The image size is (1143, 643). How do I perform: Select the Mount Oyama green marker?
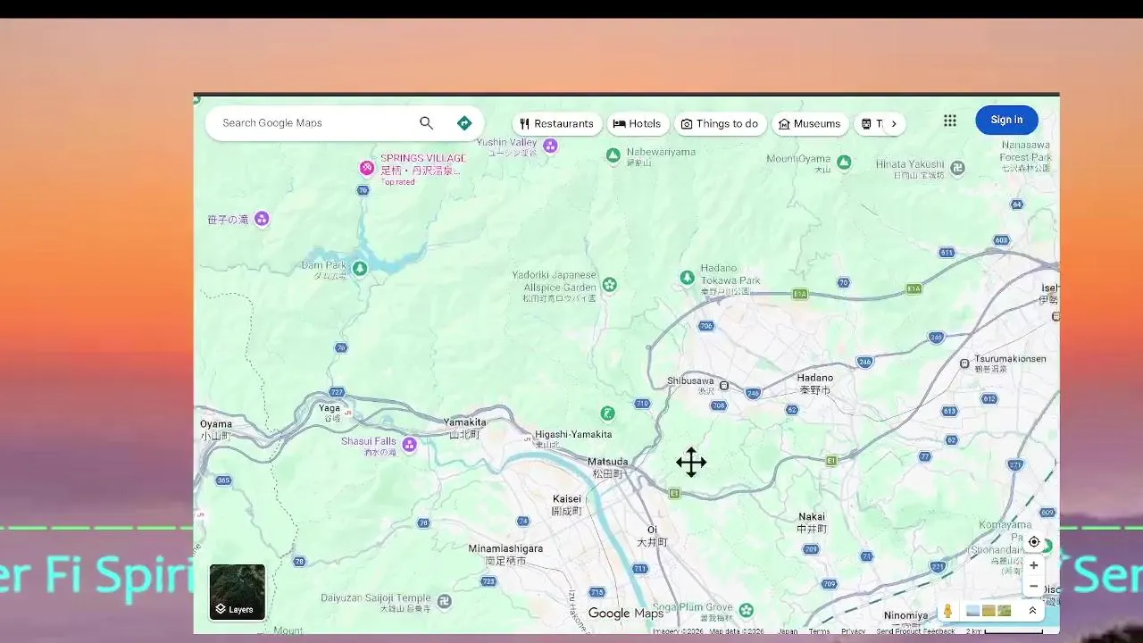coord(844,162)
